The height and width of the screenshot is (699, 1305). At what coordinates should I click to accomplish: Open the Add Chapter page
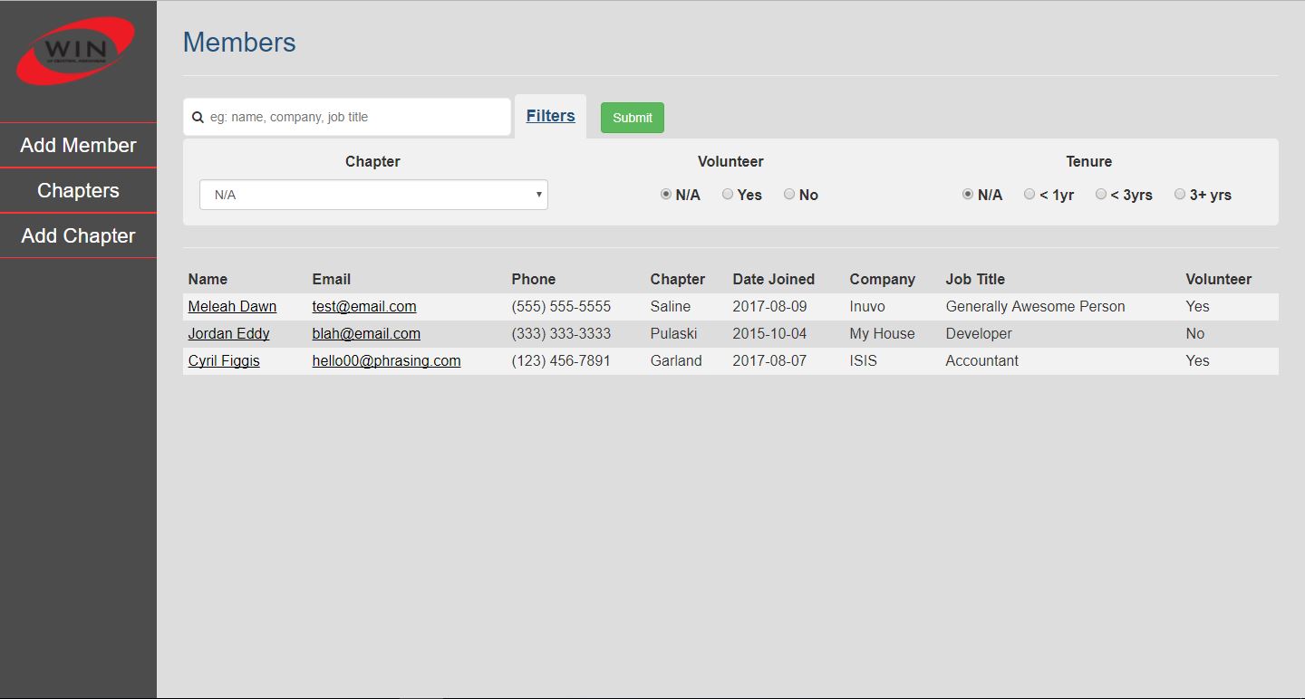[78, 235]
